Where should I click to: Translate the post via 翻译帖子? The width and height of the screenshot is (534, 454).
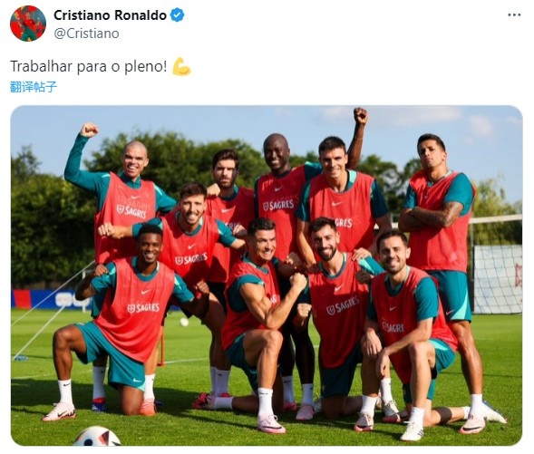tap(34, 87)
